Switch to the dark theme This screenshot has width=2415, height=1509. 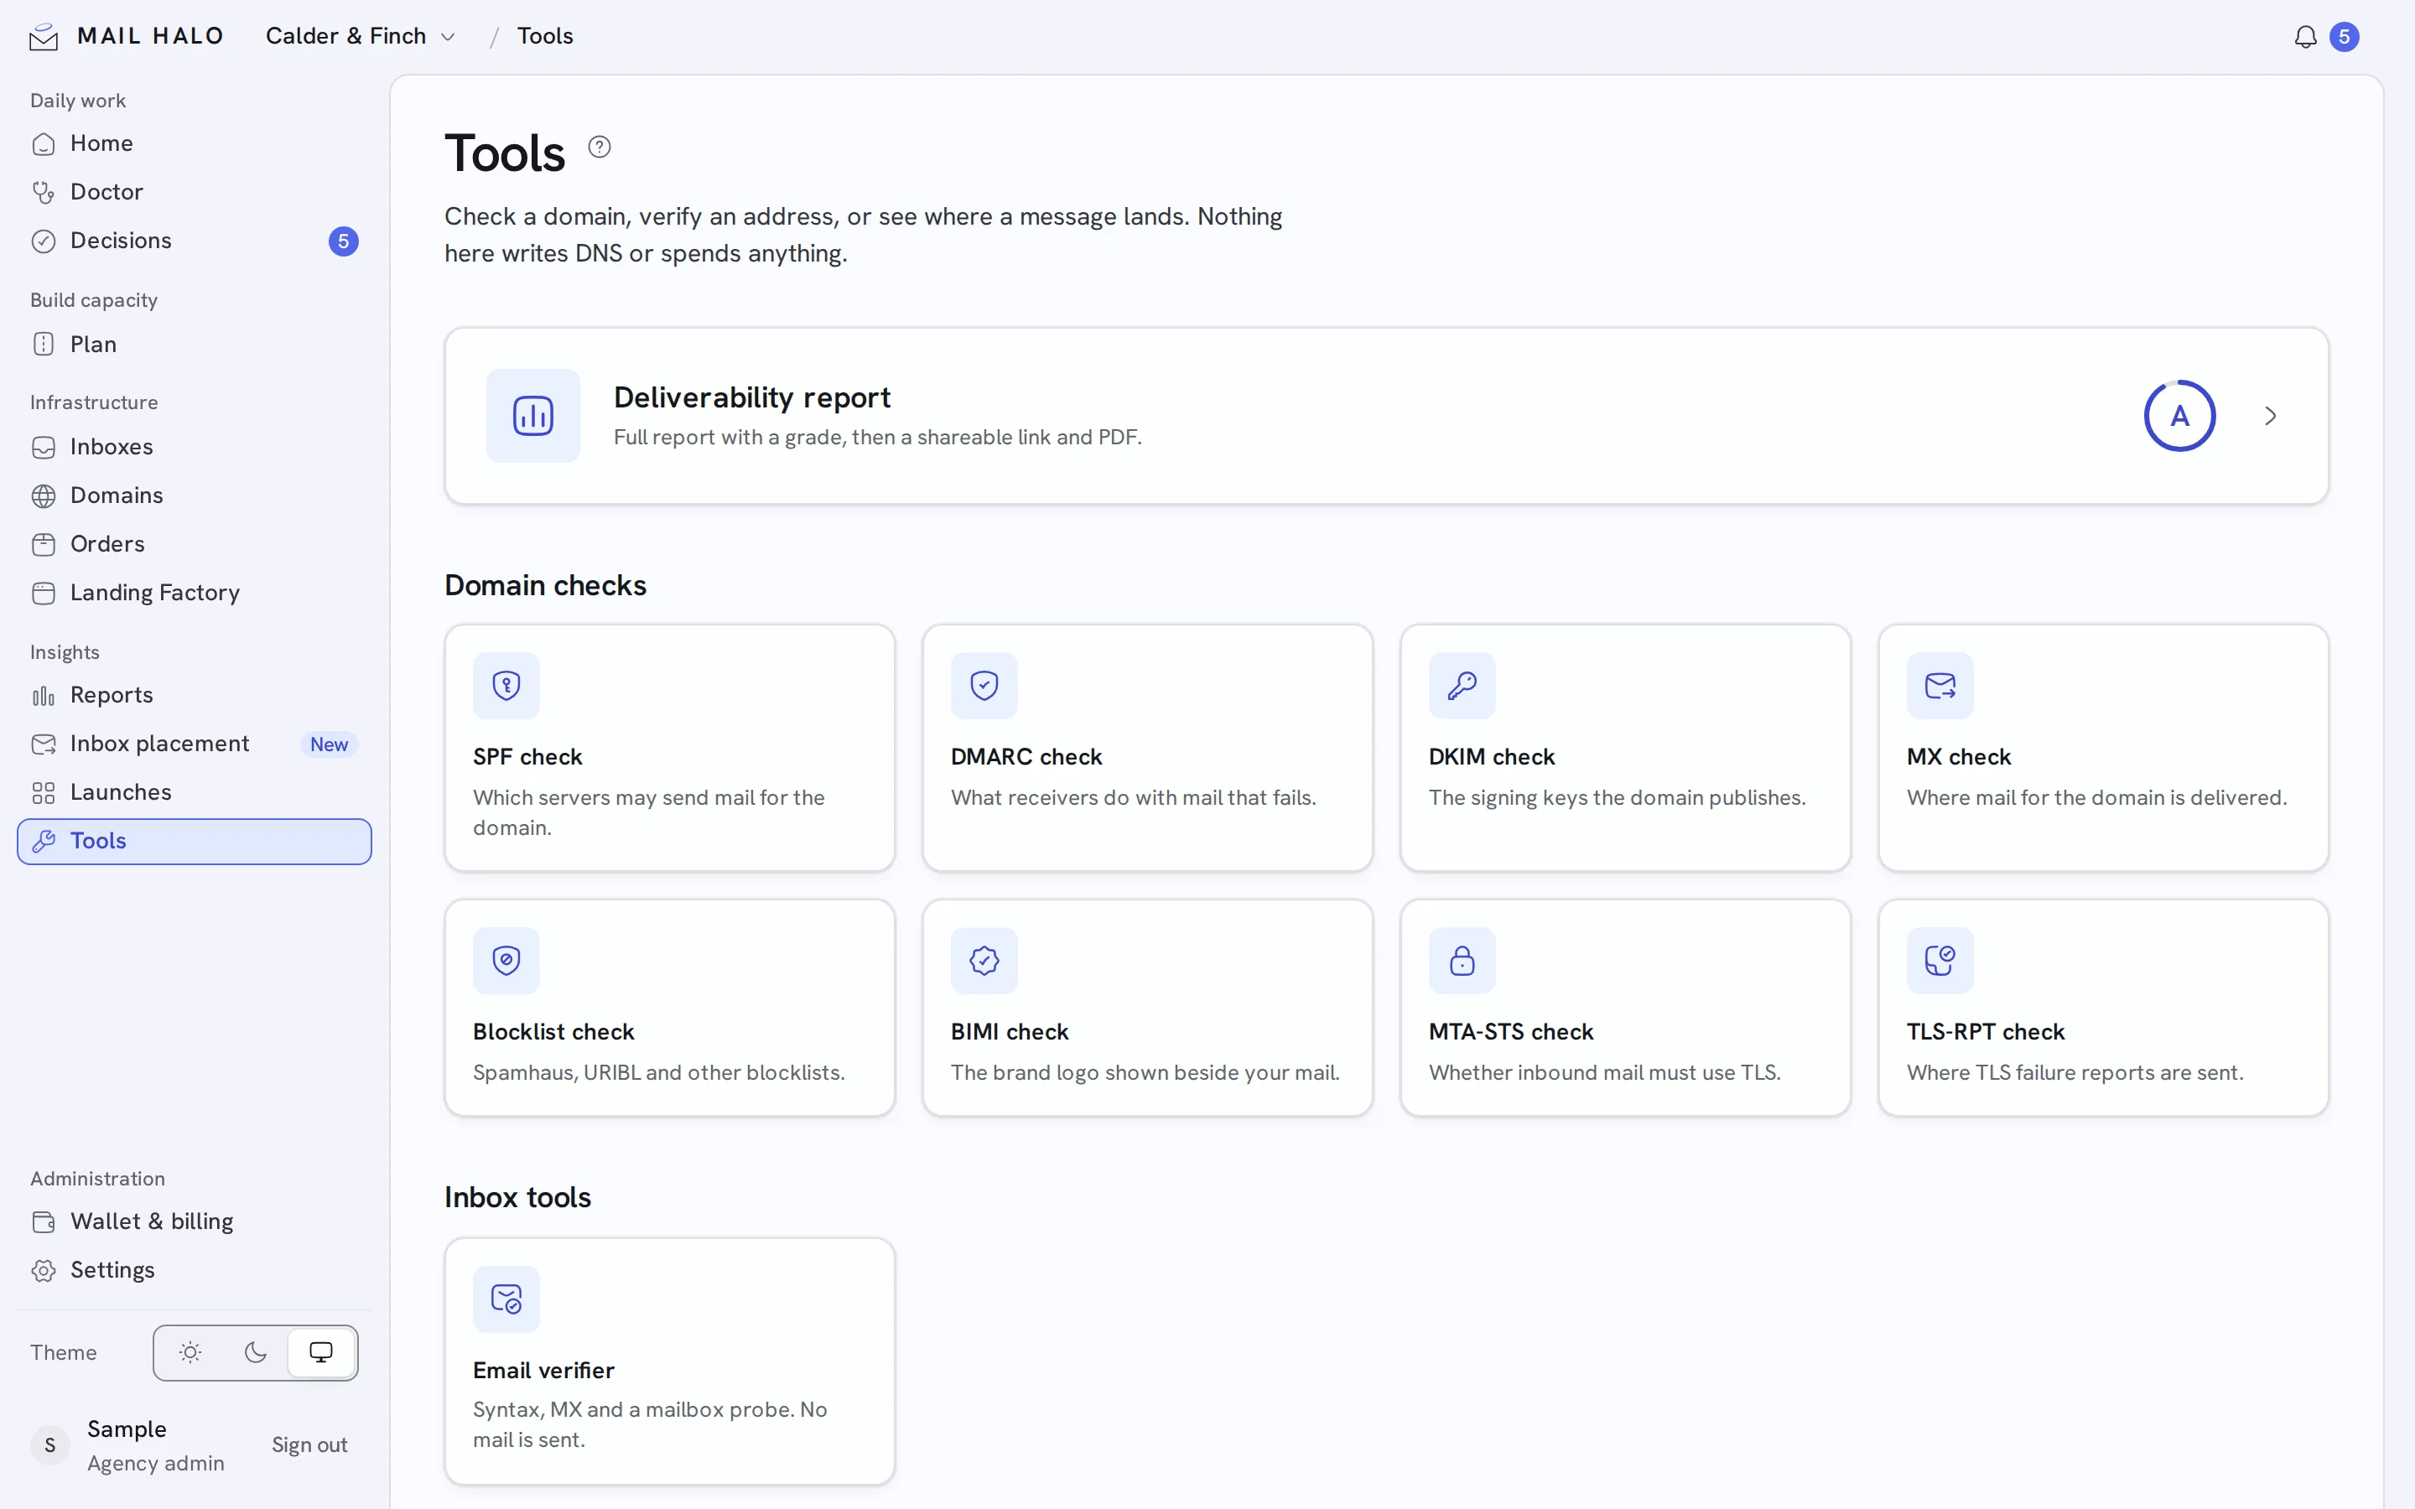click(x=256, y=1352)
